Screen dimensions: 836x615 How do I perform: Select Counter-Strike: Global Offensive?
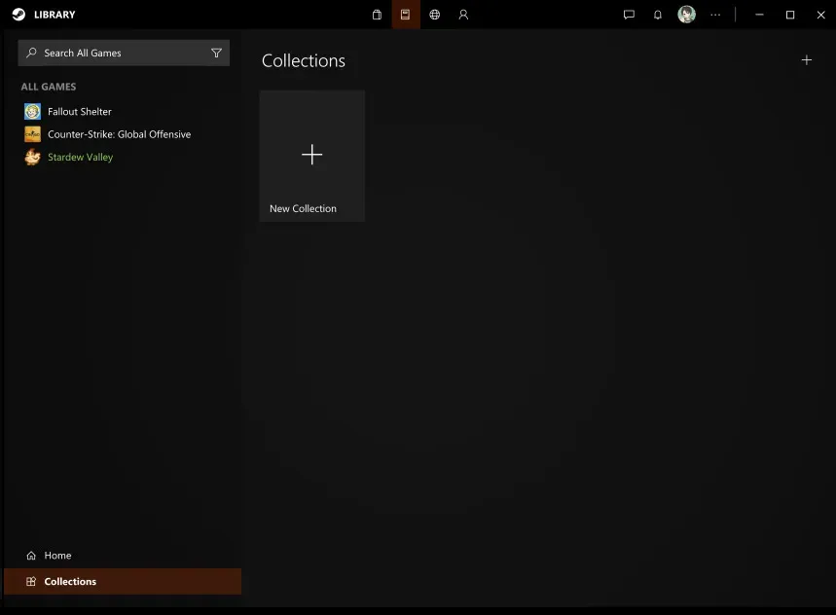coord(119,134)
